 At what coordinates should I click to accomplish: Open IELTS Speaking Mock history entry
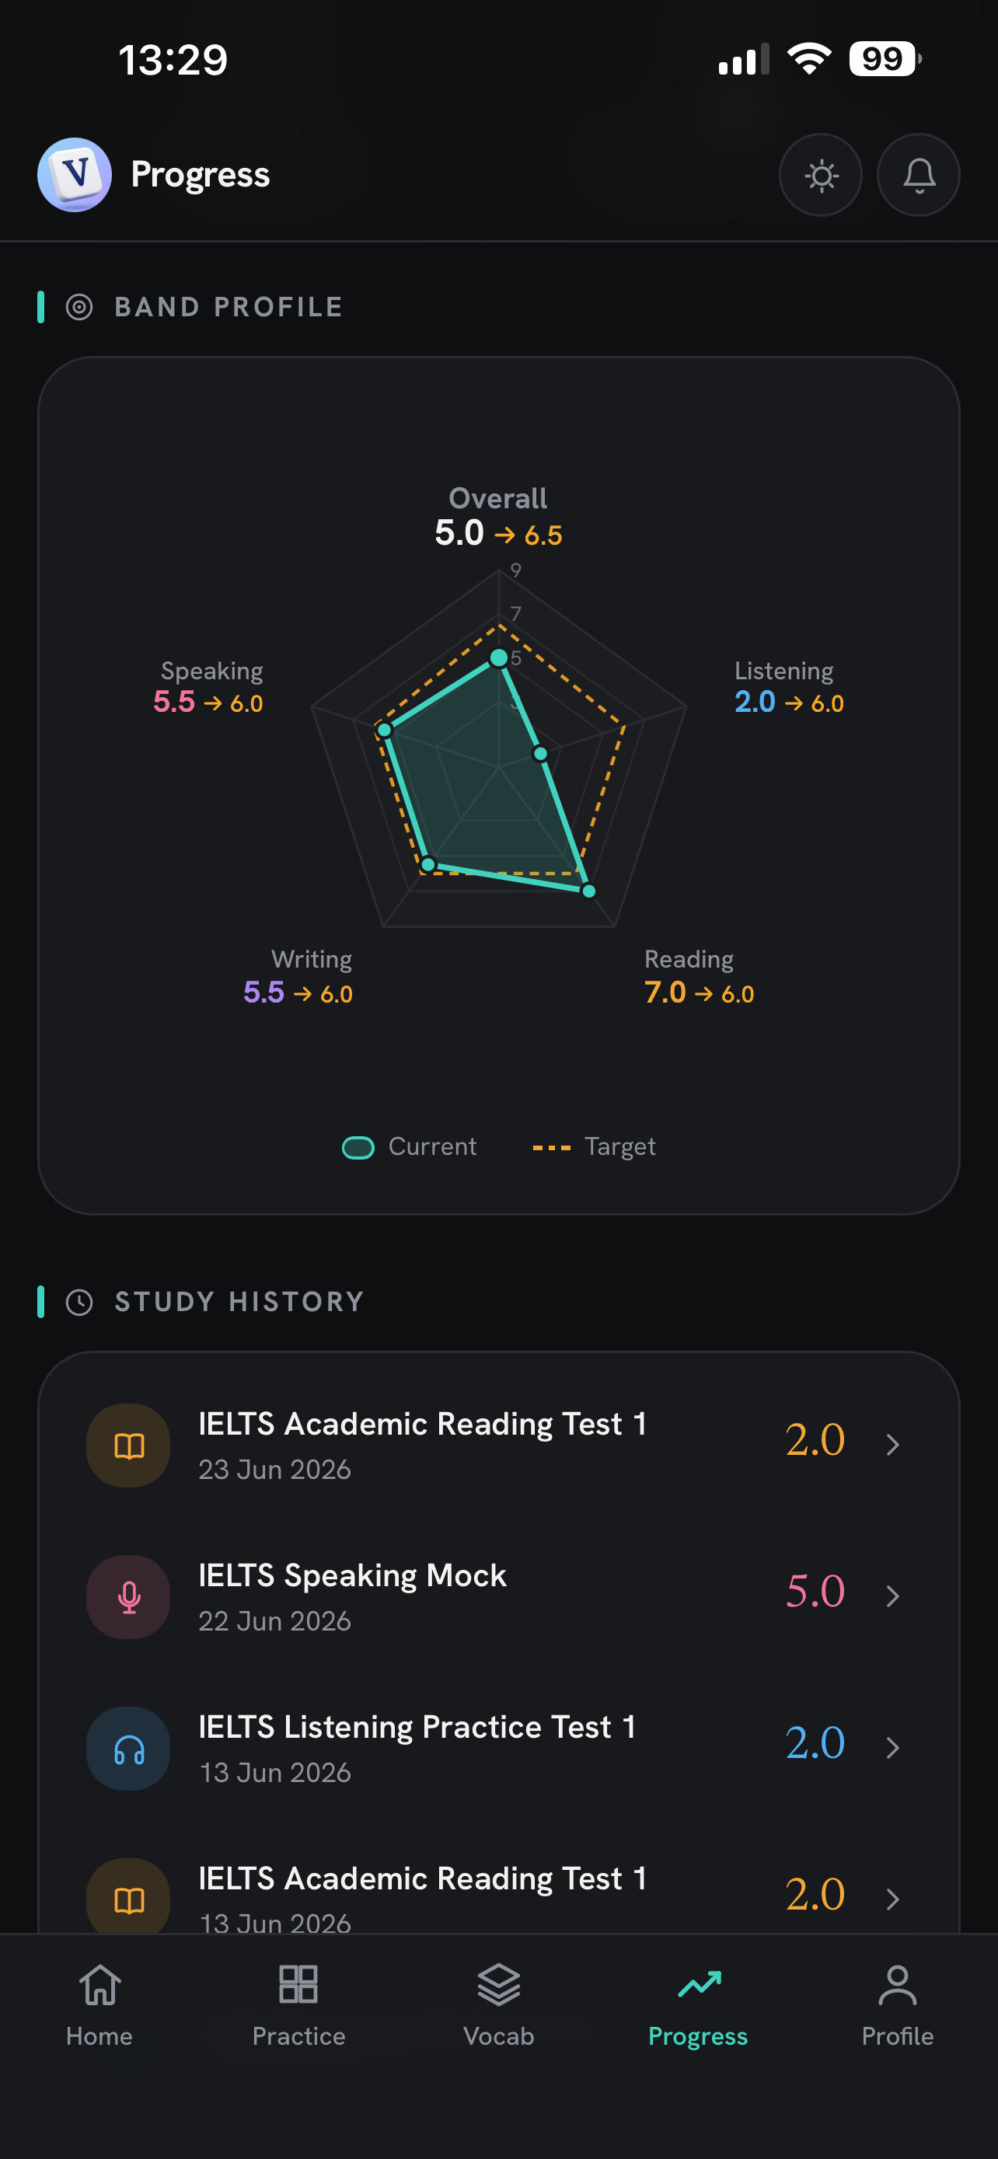(x=498, y=1596)
